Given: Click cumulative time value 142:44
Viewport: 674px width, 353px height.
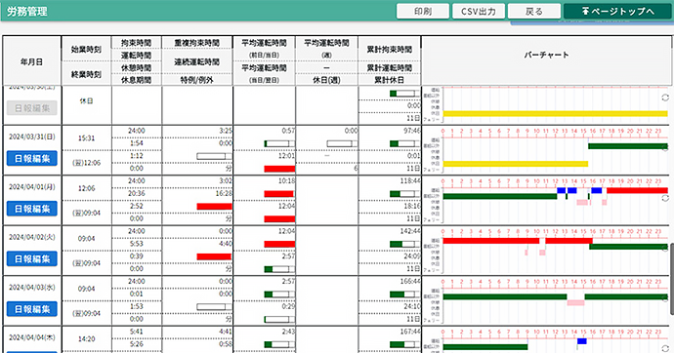Looking at the screenshot, I should (410, 231).
